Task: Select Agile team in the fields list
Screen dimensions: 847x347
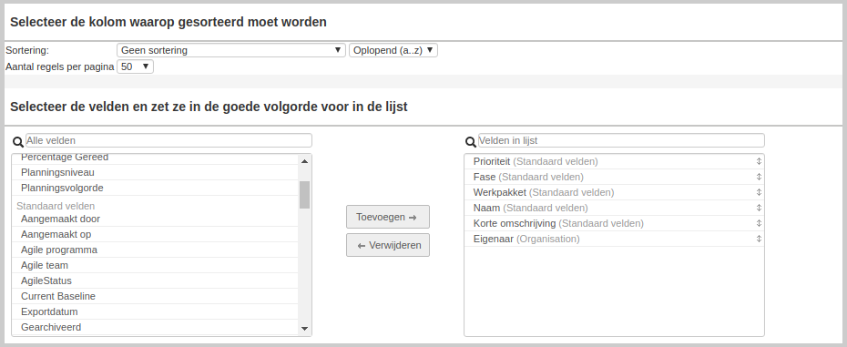Action: point(155,265)
